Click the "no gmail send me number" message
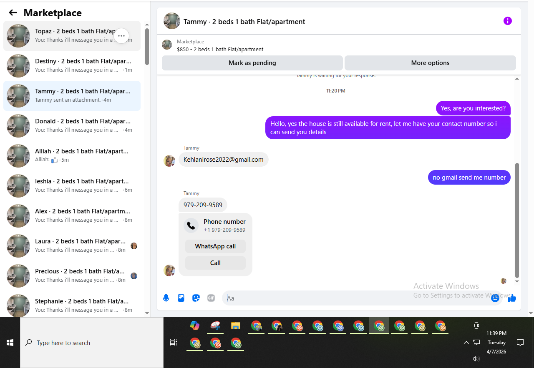The image size is (534, 368). pos(469,178)
